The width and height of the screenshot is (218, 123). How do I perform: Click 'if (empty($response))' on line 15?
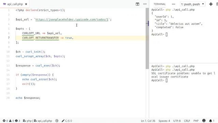pos(33,75)
